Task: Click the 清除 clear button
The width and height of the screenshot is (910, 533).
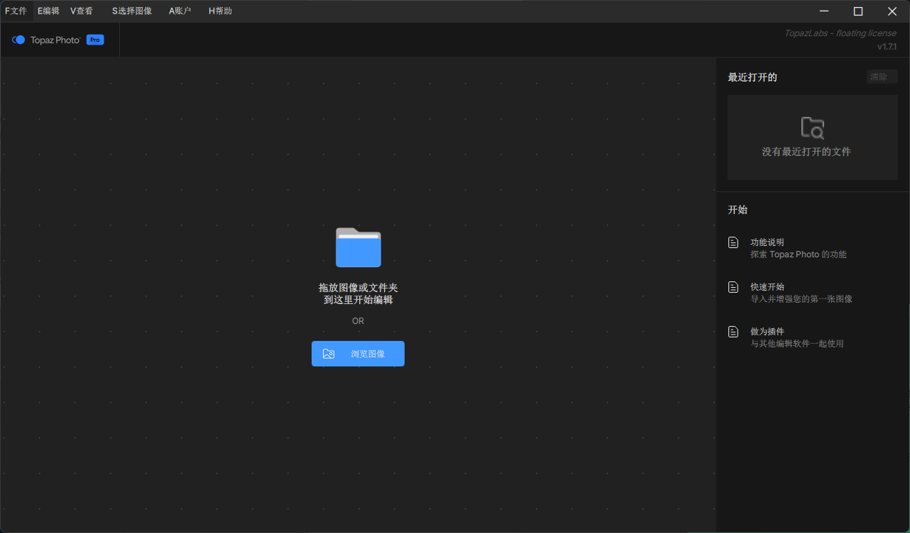Action: [x=882, y=77]
